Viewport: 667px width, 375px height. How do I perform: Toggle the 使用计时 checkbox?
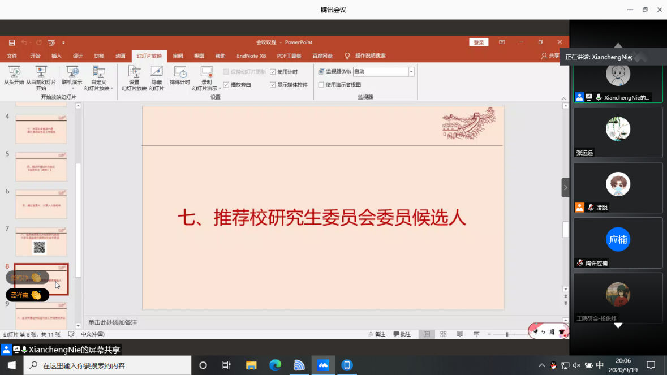274,71
